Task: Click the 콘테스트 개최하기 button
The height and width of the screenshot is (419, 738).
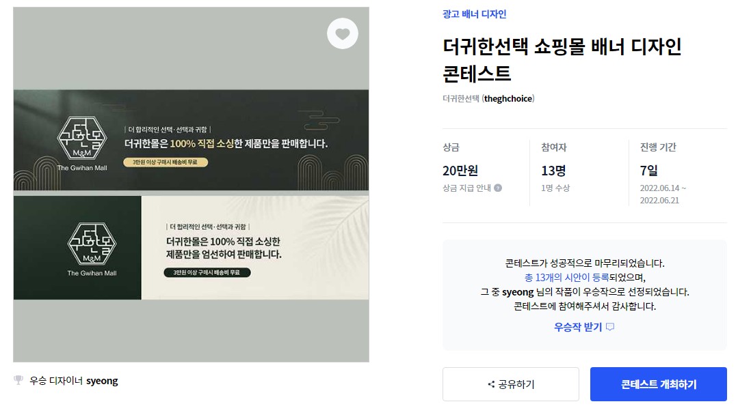Action: click(x=659, y=384)
